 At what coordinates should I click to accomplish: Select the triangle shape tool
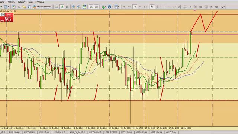click(211, 7)
